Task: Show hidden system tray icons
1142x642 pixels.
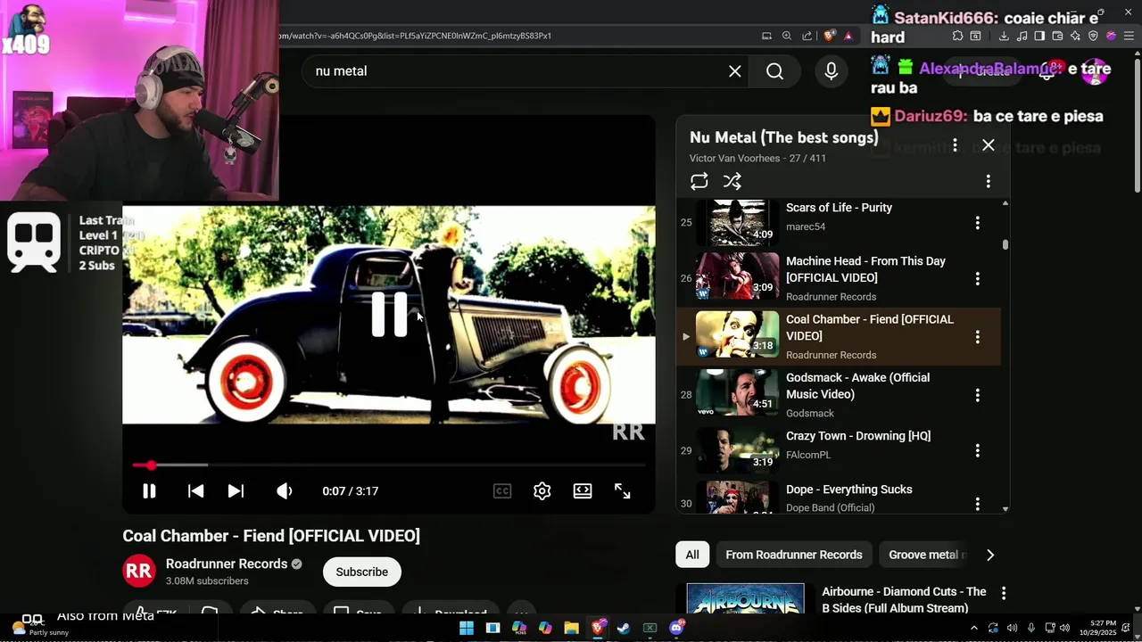Action: (973, 628)
